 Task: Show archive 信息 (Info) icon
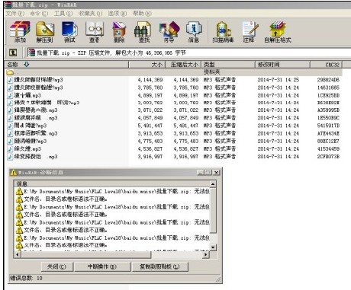coord(194,32)
